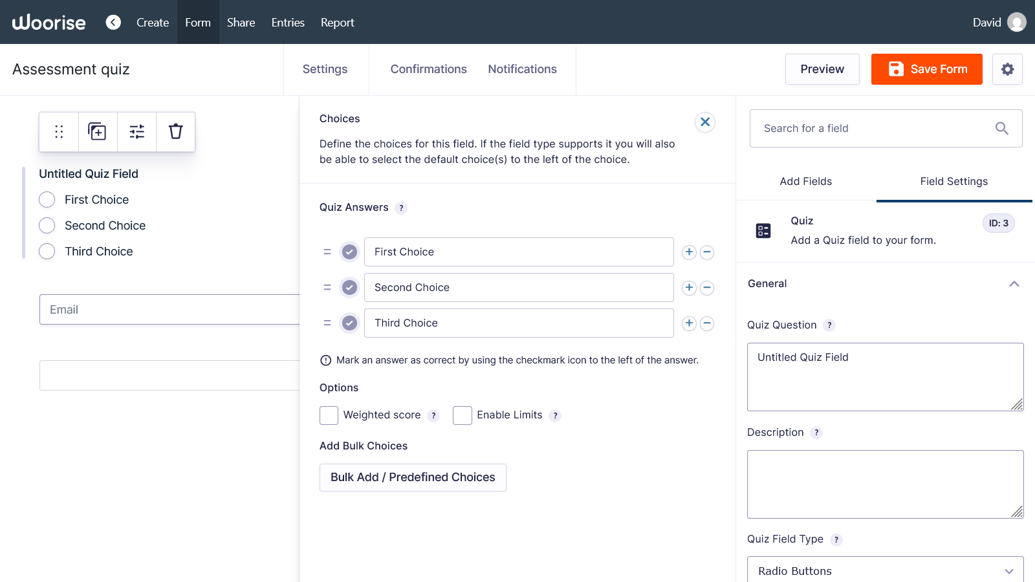Mark Second Choice as correct answer
Screen dimensions: 1035x582
pyautogui.click(x=349, y=288)
